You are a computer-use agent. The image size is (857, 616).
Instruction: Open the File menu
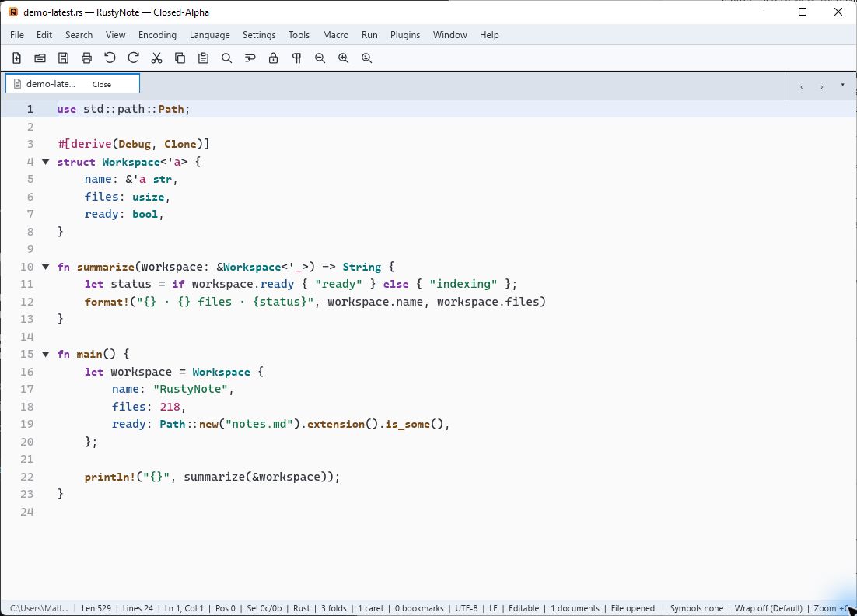coord(17,34)
